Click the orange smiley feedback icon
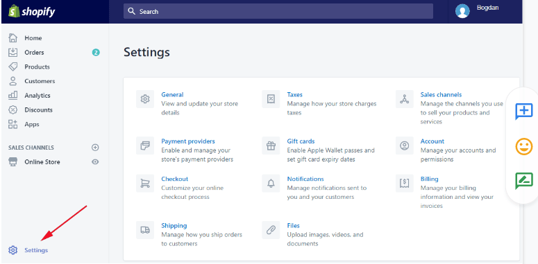Screen dimensions: 538x264 pos(524,147)
